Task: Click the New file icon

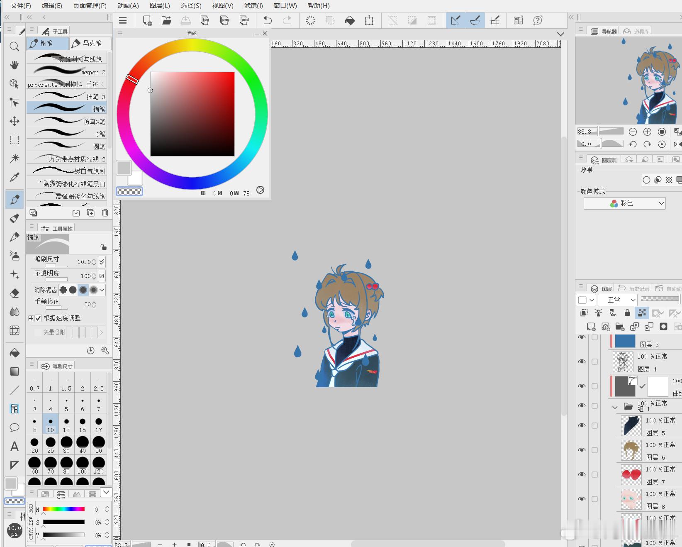Action: pos(147,20)
